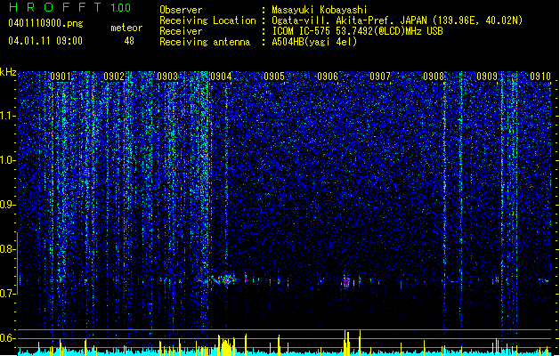Click the 0908 time marker
Image resolution: width=560 pixels, height=356 pixels.
(434, 77)
